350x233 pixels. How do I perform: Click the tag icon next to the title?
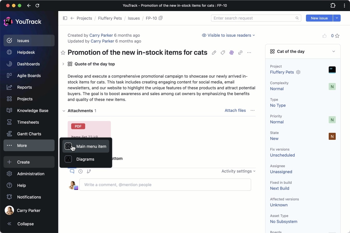click(x=223, y=53)
